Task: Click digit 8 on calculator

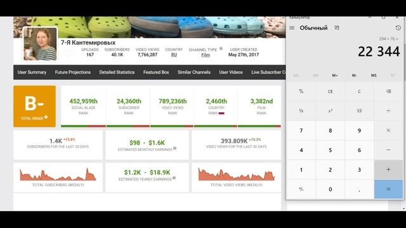Action: click(x=331, y=130)
